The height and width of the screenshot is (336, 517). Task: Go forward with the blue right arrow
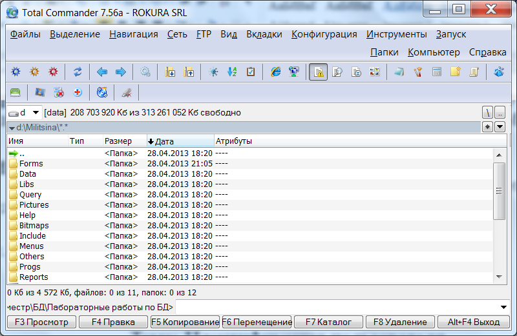tap(121, 72)
